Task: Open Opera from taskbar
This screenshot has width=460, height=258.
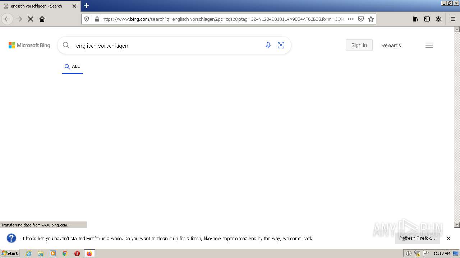Action: pos(77,253)
